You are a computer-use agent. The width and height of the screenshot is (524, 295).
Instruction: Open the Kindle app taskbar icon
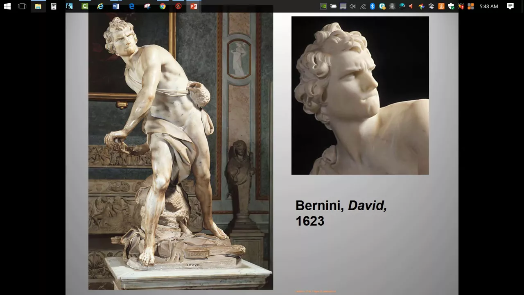(69, 6)
